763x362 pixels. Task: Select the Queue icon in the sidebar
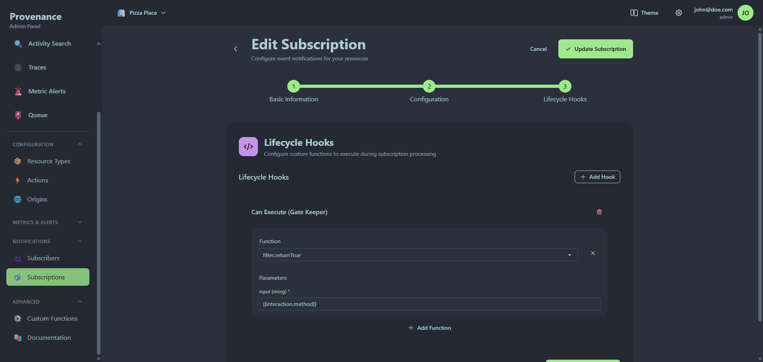(18, 115)
